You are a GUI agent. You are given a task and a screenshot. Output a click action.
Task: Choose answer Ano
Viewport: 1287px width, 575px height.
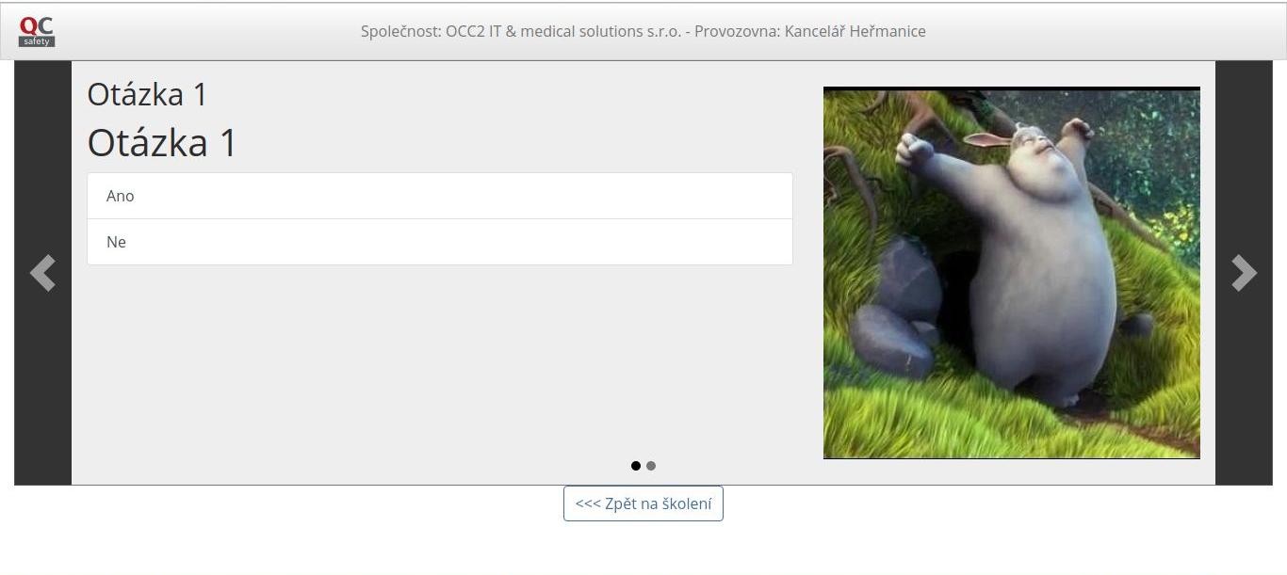440,196
